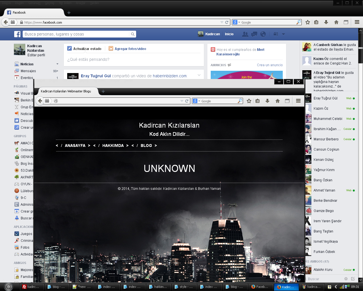Screen dimensions: 363x291
Task: Open HAKKIMDA page on the blog
Action: (x=113, y=145)
